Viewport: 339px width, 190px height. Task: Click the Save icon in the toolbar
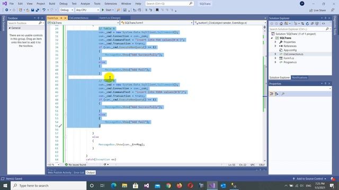pyautogui.click(x=32, y=10)
